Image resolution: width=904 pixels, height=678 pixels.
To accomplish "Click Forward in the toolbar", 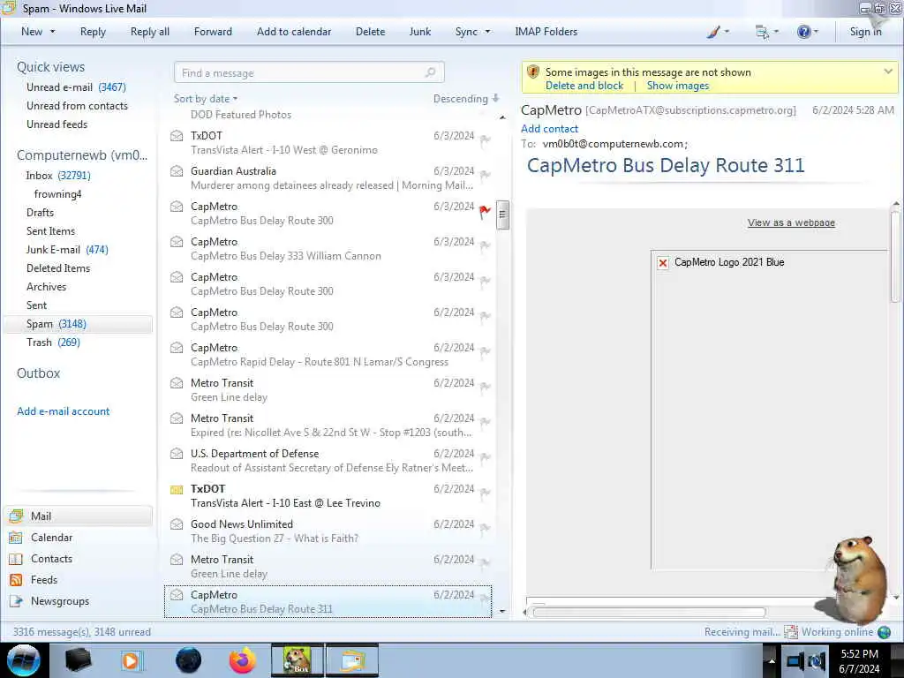I will point(213,32).
